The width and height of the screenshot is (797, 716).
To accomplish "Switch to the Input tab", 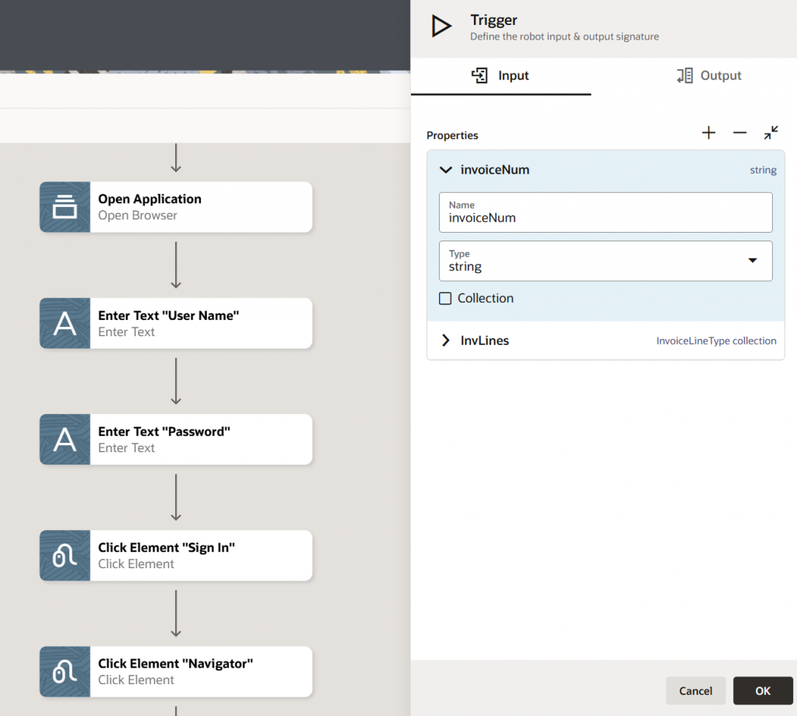I will click(x=500, y=75).
